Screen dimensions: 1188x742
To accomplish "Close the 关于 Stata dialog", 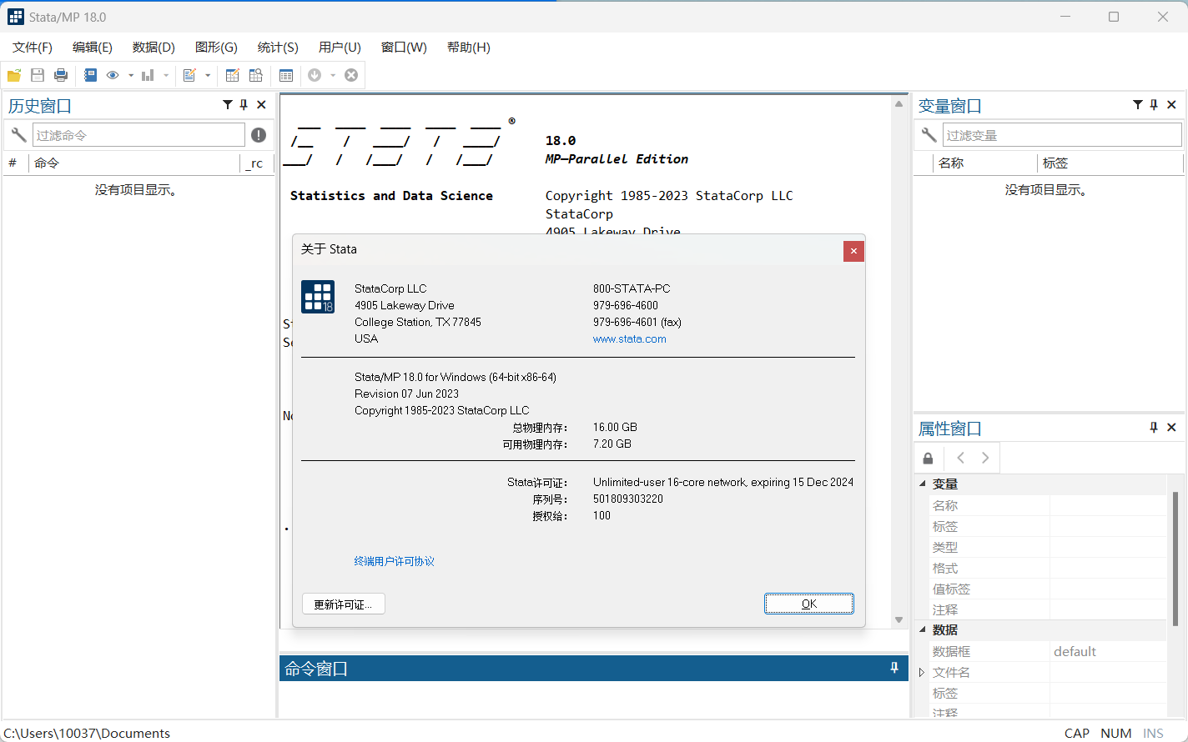I will 853,251.
